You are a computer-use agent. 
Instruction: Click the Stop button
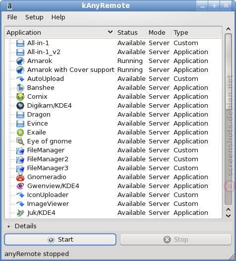[176, 240]
